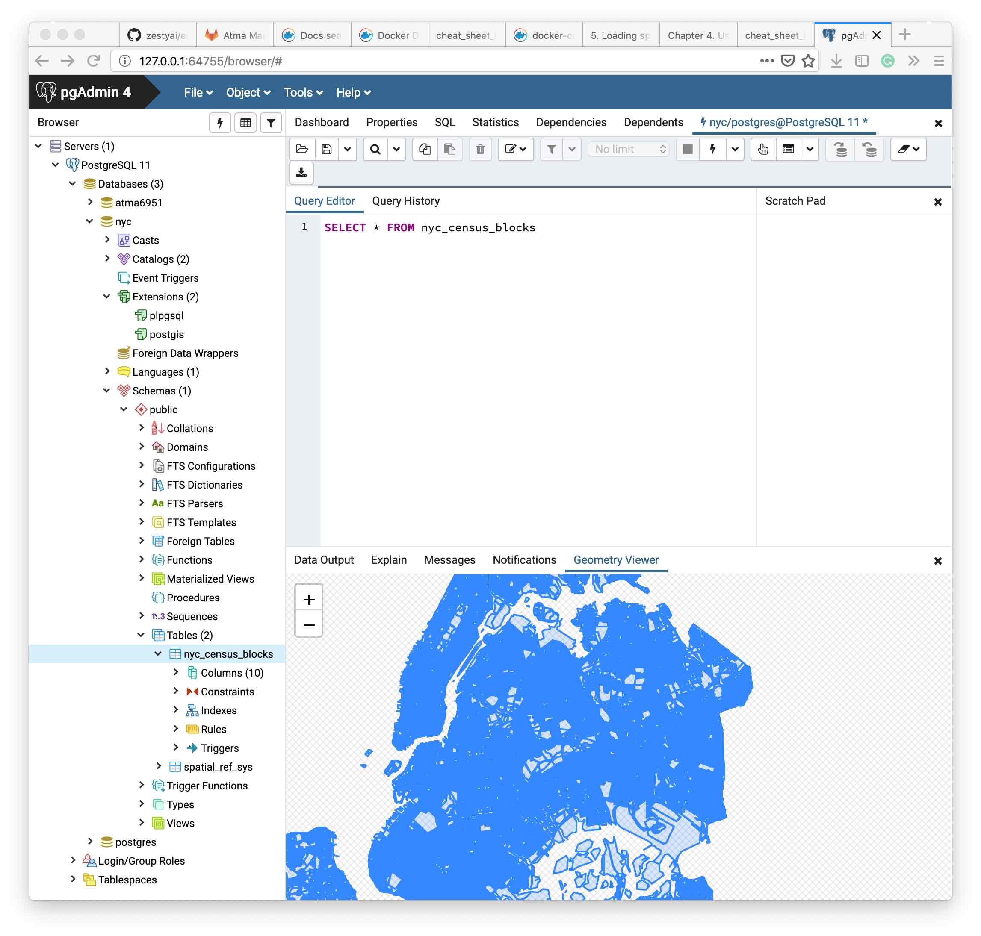The height and width of the screenshot is (936, 981).
Task: Open the Tools menu
Action: pos(303,92)
